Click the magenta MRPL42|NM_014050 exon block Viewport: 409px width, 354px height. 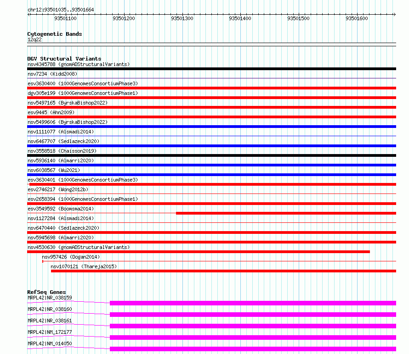click(x=253, y=349)
